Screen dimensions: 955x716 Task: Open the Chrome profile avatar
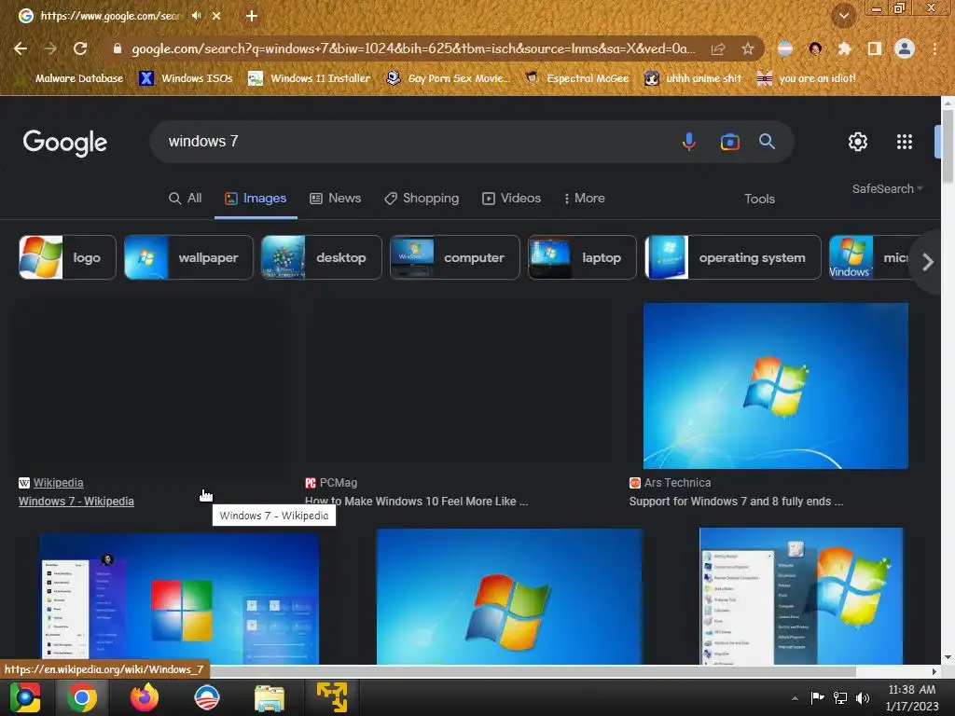tap(905, 48)
